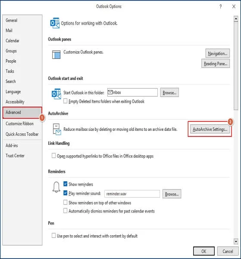Open Trust Center options
Viewport: 241px width, 259px height.
[22, 155]
